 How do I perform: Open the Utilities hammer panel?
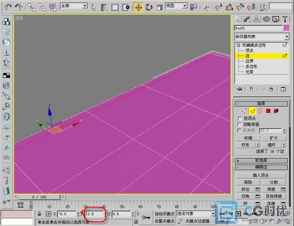coord(285,19)
